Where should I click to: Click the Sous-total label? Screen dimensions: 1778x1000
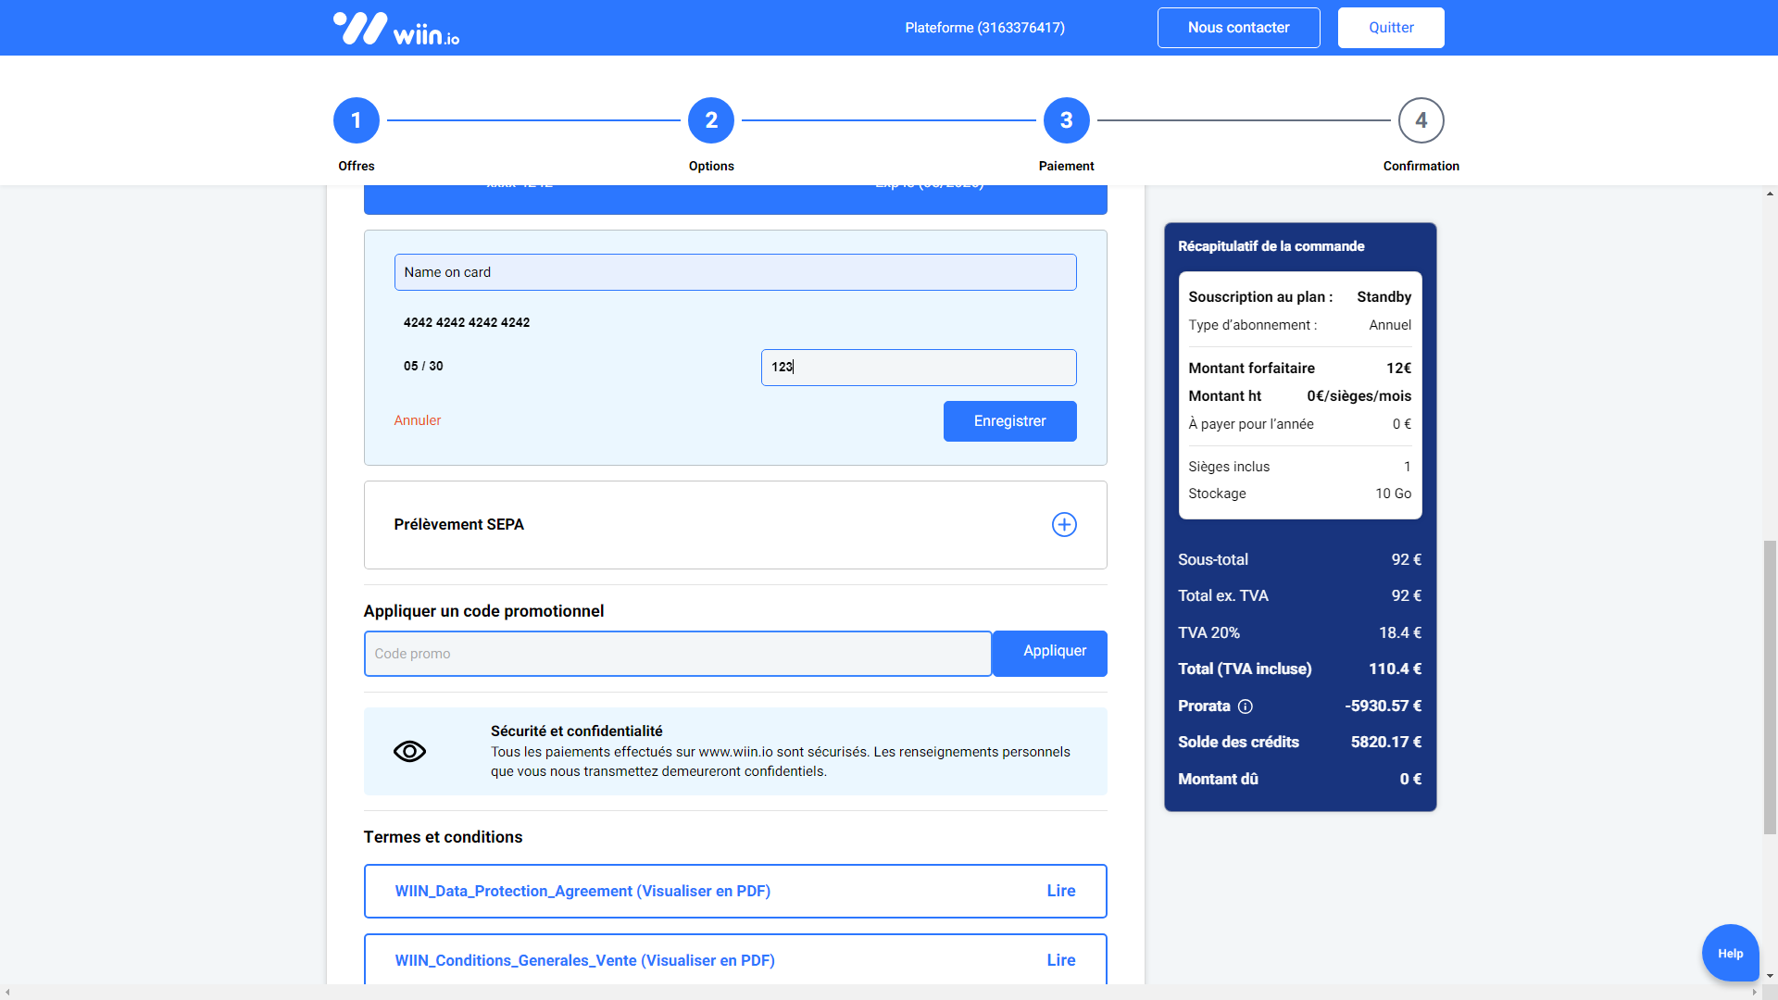[x=1212, y=559]
